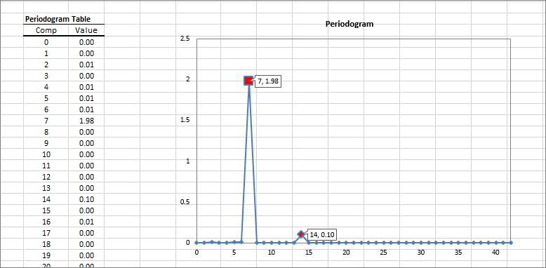This screenshot has width=546, height=268.
Task: Click the Value cell showing 1.98
Action: click(86, 121)
